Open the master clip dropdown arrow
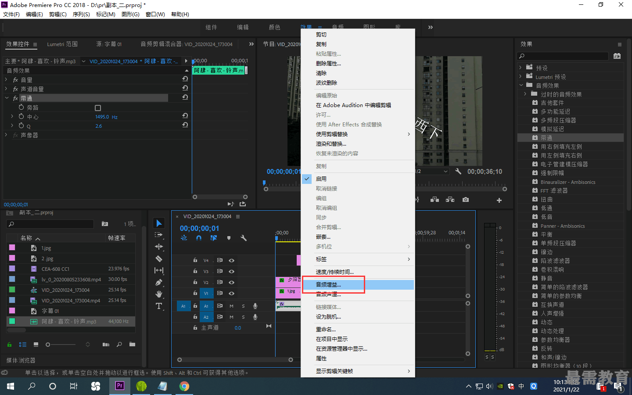This screenshot has width=632, height=395. pos(83,61)
